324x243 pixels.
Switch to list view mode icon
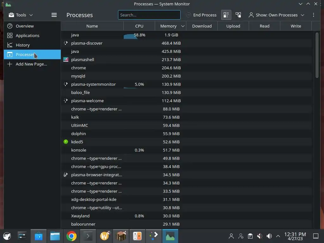pos(226,15)
